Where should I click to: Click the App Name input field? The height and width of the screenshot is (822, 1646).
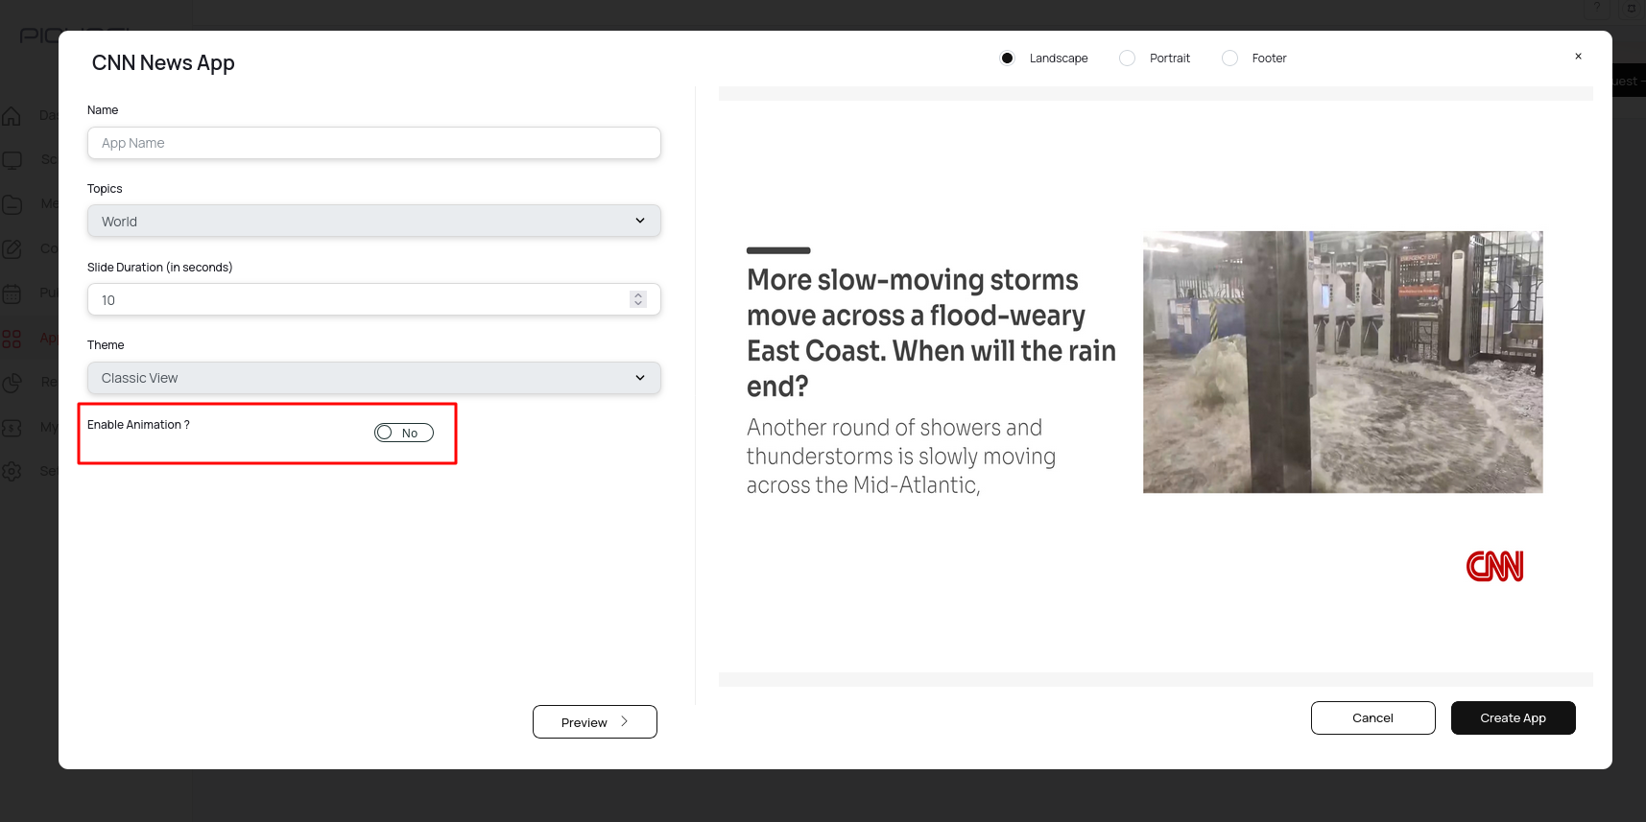pos(373,143)
